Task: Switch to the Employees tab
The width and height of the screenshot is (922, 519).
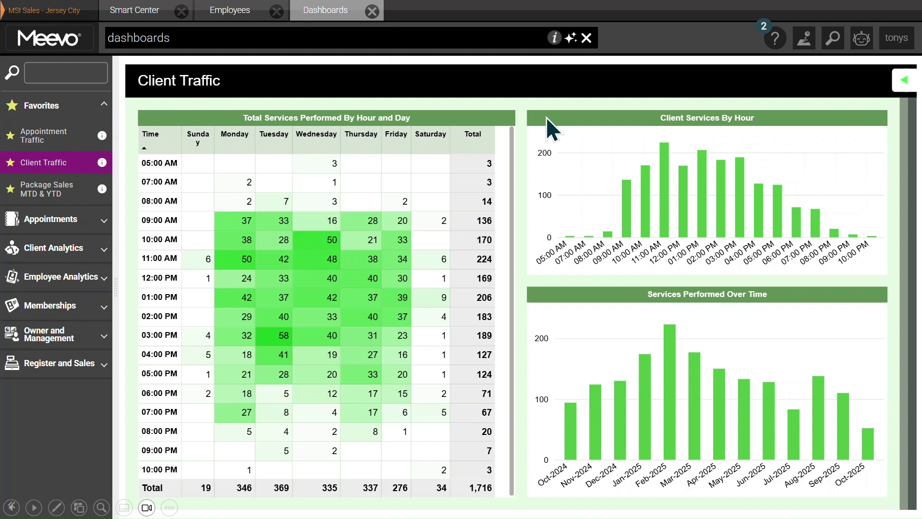Action: click(x=230, y=10)
